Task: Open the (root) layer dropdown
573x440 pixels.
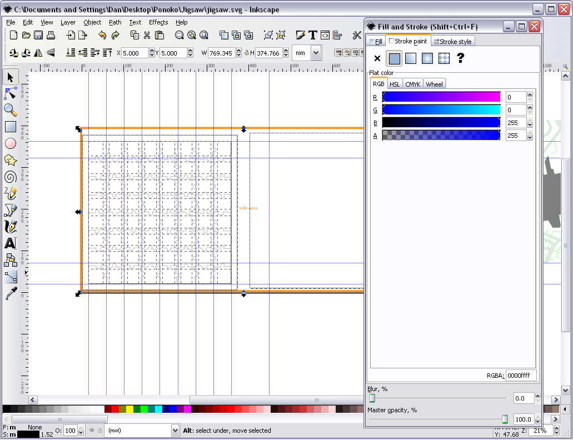Action: pyautogui.click(x=175, y=431)
